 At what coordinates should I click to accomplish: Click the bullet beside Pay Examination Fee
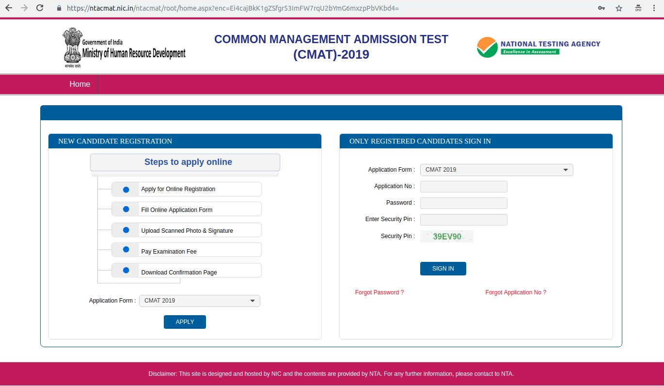click(x=126, y=249)
